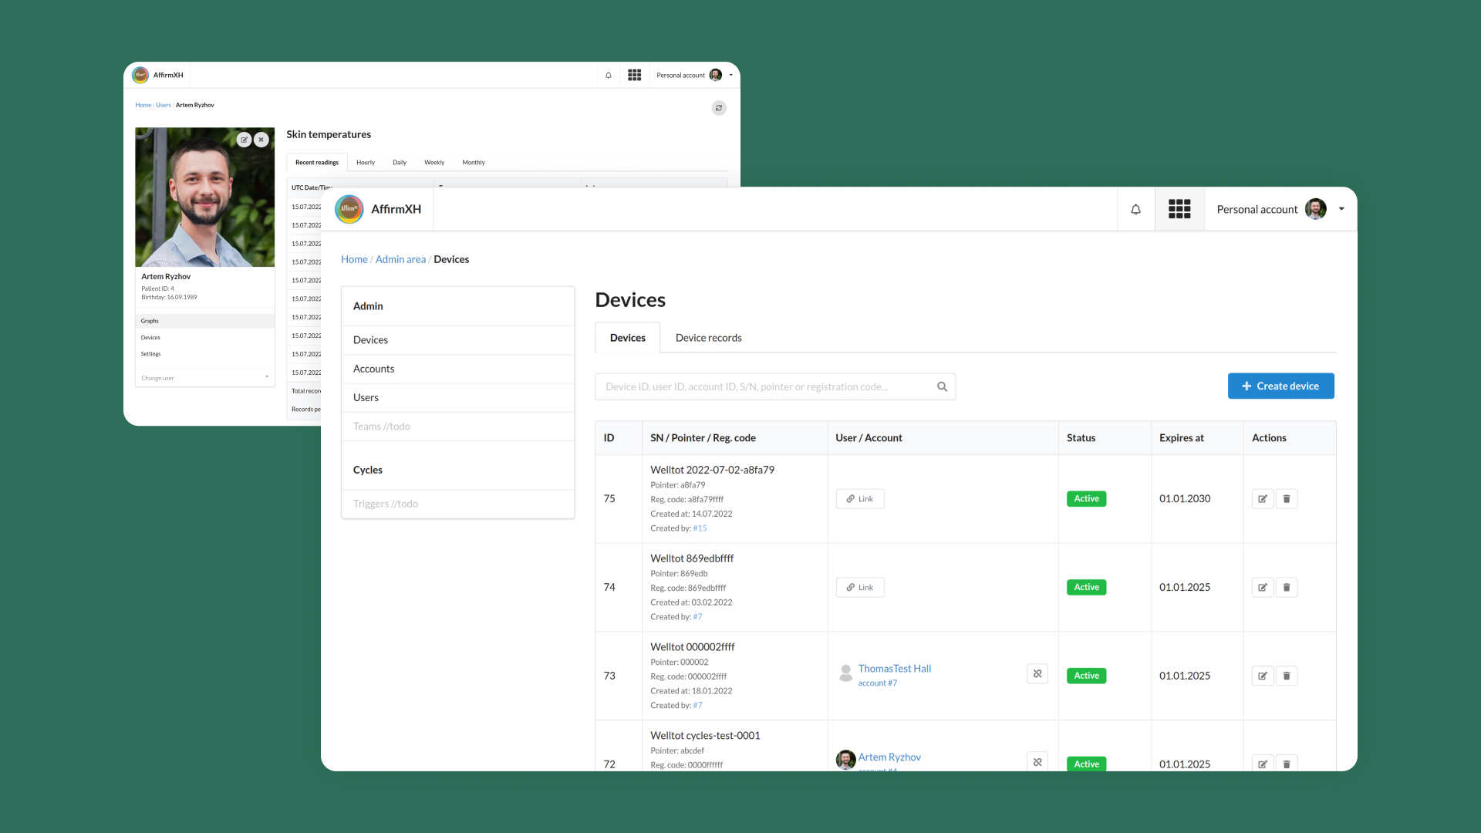Viewport: 1481px width, 833px height.
Task: Expand the Teams section in admin sidebar
Action: coord(457,425)
